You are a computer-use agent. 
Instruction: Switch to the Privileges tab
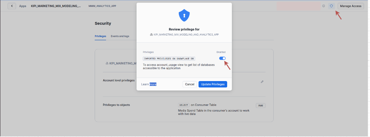(100, 36)
